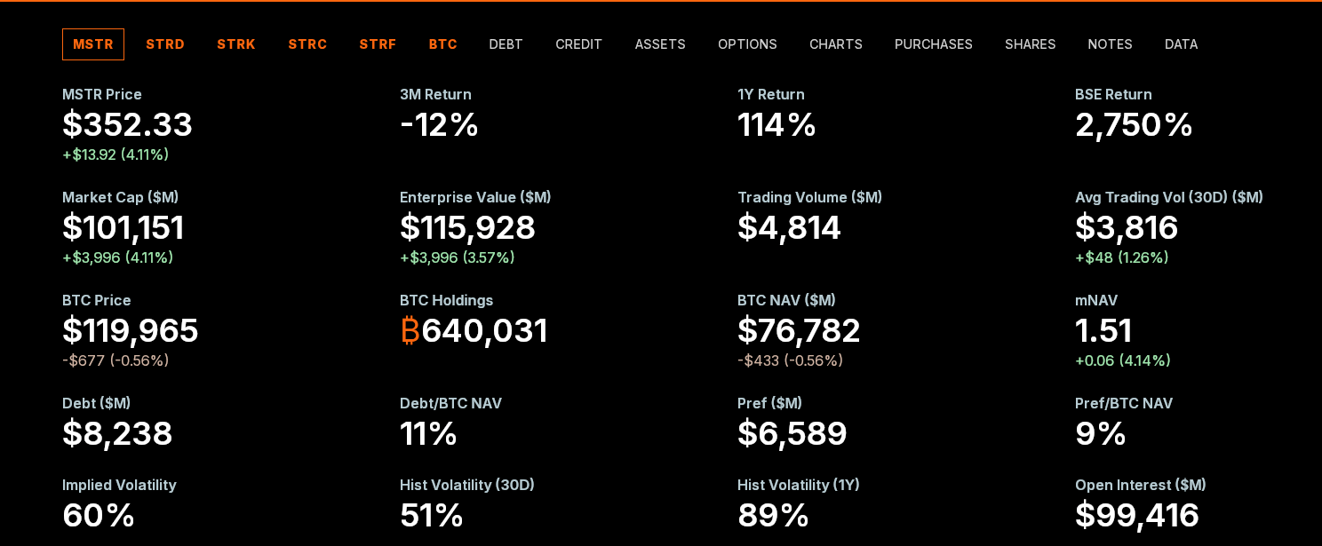This screenshot has width=1322, height=546.
Task: Switch to the STRD tab
Action: point(165,44)
